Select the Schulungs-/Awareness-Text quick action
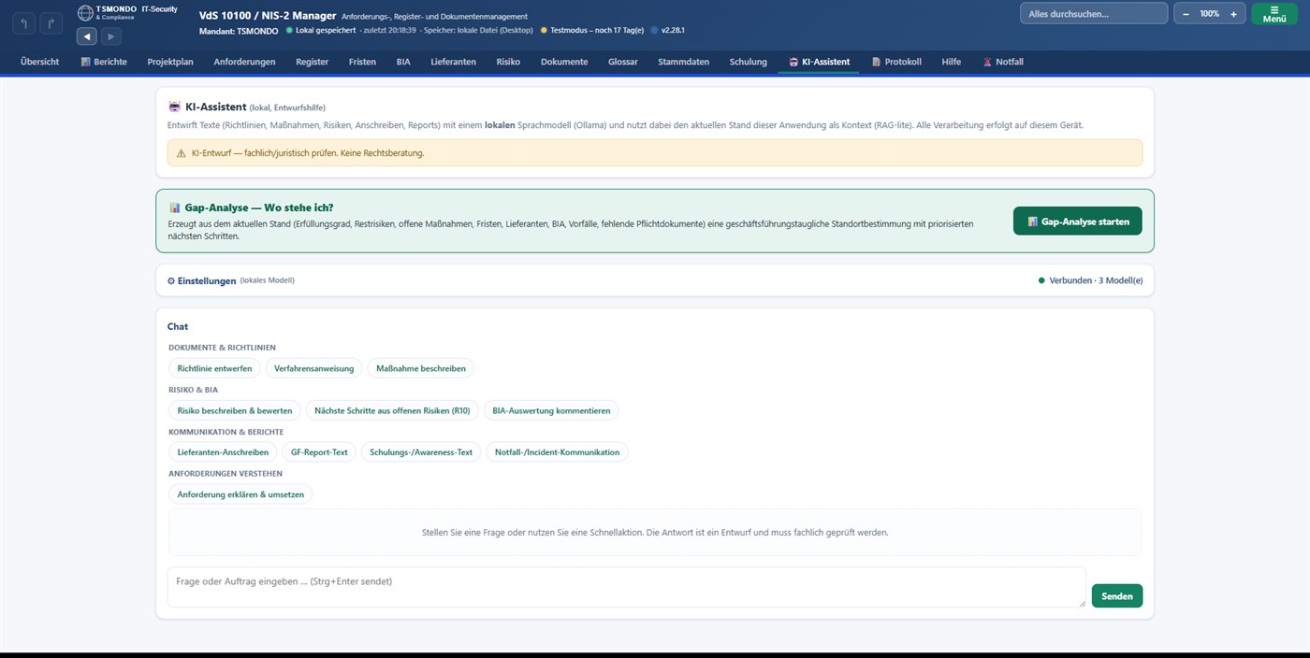1310x658 pixels. [421, 452]
